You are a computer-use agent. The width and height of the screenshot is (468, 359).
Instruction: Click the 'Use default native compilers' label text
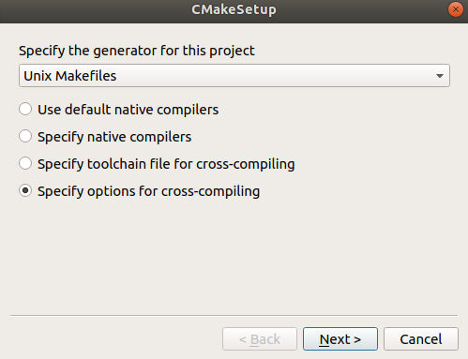pyautogui.click(x=128, y=110)
